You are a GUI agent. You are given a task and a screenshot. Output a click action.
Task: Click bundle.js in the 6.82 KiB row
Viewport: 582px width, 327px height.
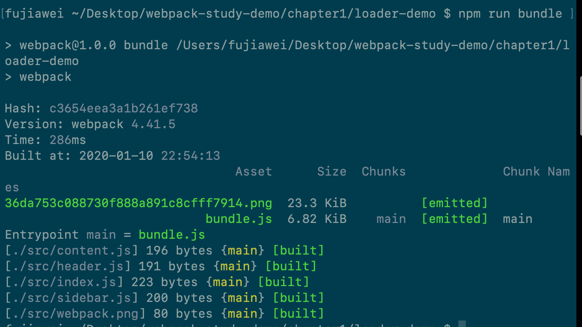238,219
